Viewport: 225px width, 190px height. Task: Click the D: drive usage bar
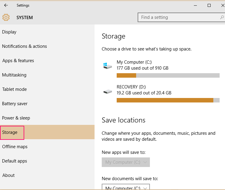click(x=168, y=100)
